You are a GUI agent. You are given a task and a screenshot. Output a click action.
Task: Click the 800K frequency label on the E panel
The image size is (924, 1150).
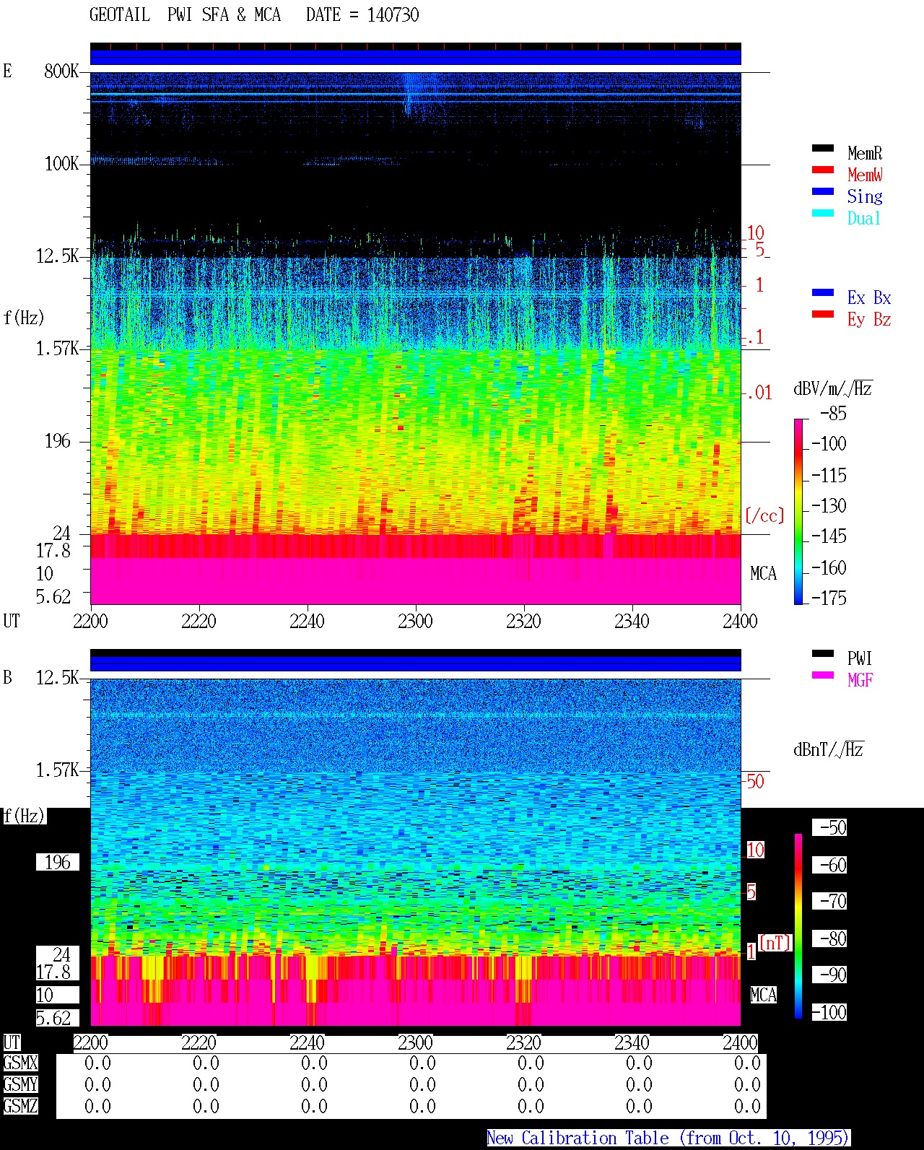(61, 71)
